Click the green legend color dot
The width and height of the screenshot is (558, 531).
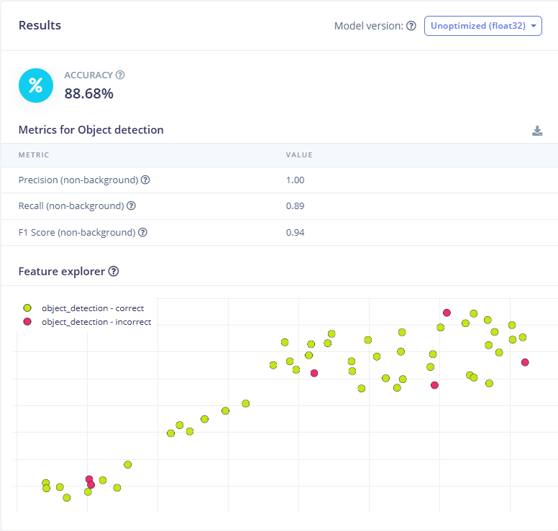coord(27,308)
